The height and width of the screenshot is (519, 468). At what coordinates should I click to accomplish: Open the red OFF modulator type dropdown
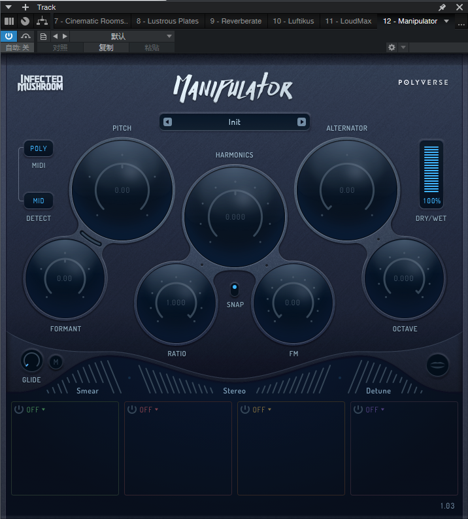148,410
